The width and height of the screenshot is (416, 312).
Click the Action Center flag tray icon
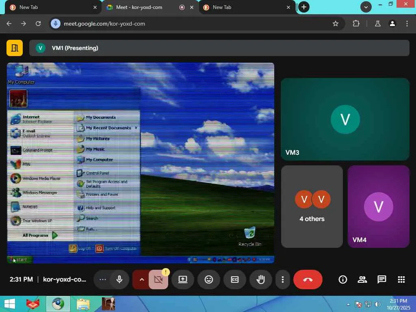(358, 304)
